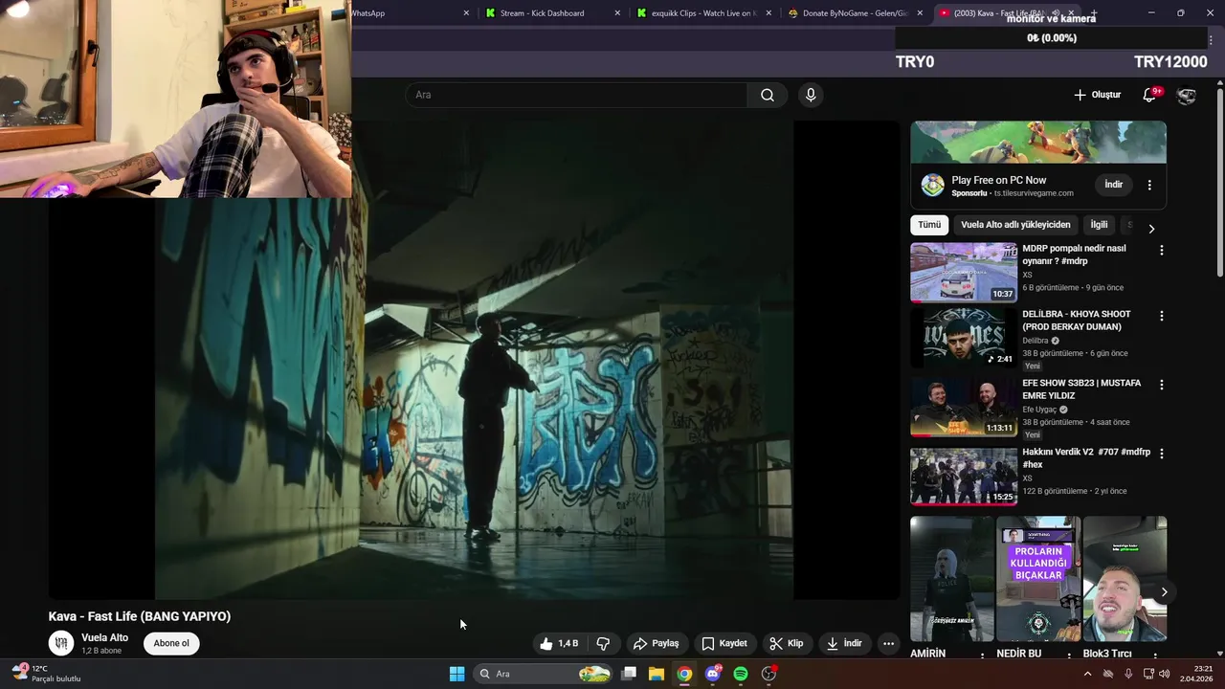Show hidden system tray icons
The width and height of the screenshot is (1225, 689).
click(1087, 674)
